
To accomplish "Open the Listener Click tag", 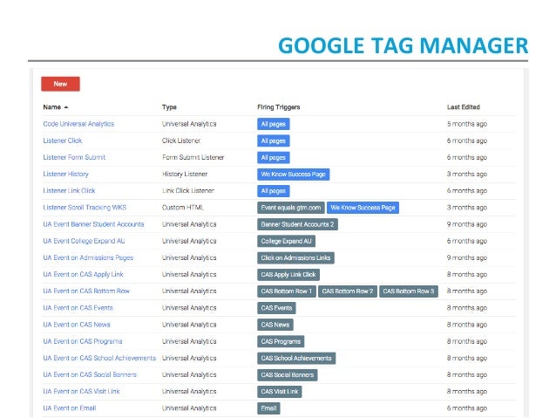I will pyautogui.click(x=63, y=140).
